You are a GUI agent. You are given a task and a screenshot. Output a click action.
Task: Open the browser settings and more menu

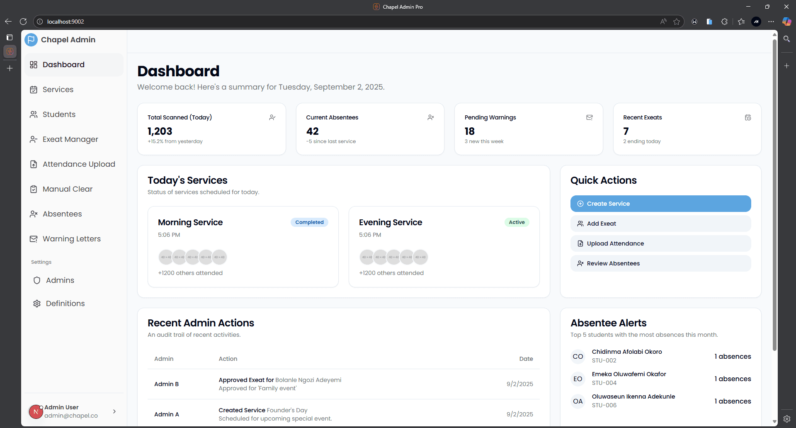click(771, 22)
